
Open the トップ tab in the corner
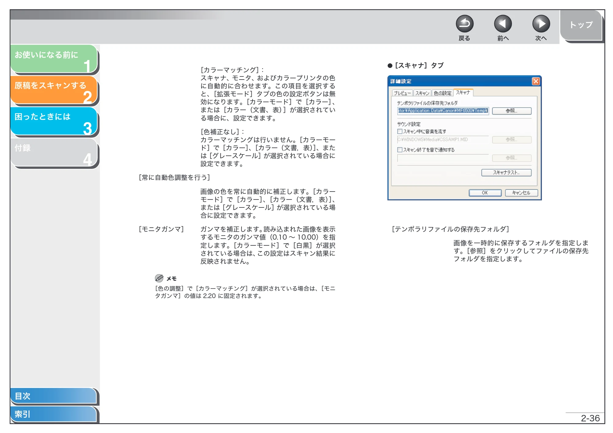pos(581,25)
